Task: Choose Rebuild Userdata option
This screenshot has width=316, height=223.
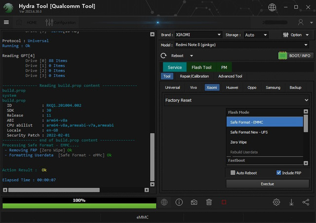Action: [x=265, y=152]
